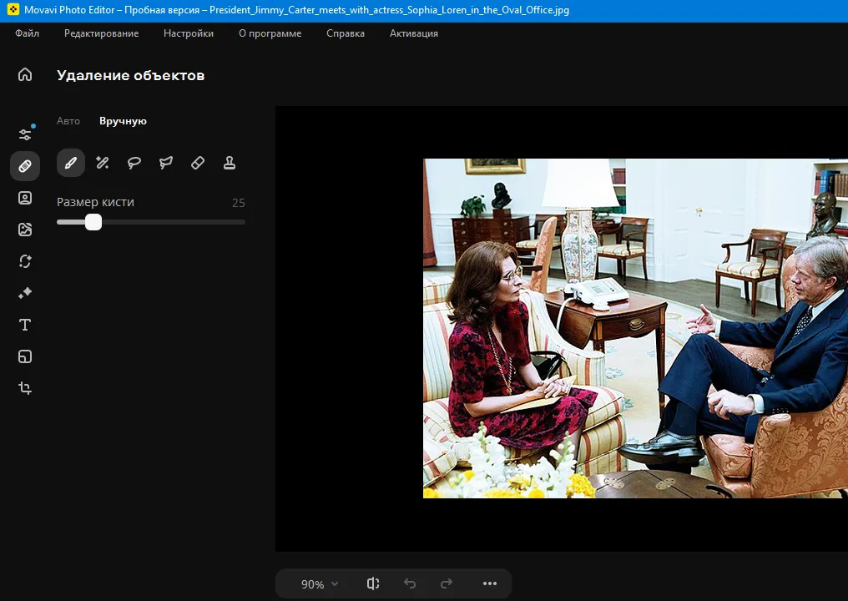Click the Размер кисти label
This screenshot has height=601, width=848.
click(96, 202)
